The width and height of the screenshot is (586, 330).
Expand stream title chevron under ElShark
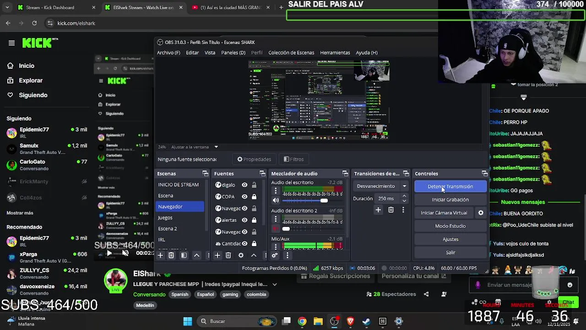274,284
